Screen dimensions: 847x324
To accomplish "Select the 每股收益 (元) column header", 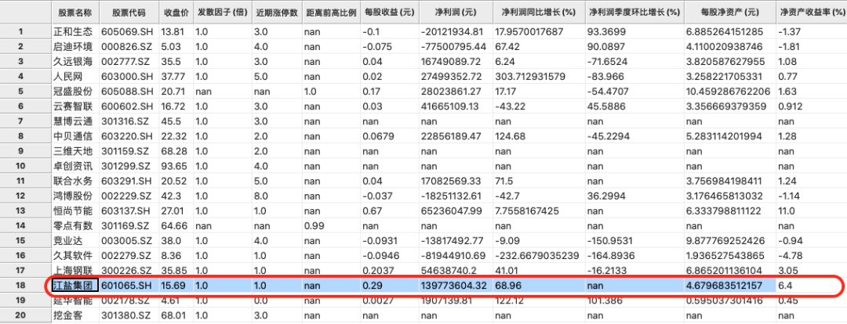I will [x=389, y=11].
